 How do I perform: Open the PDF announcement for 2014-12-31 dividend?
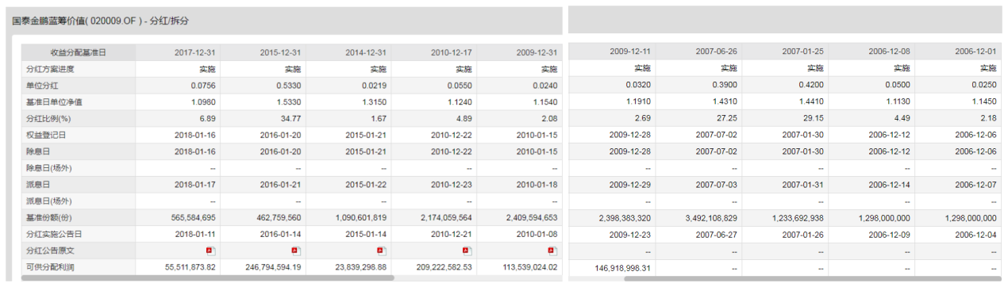[x=382, y=251]
